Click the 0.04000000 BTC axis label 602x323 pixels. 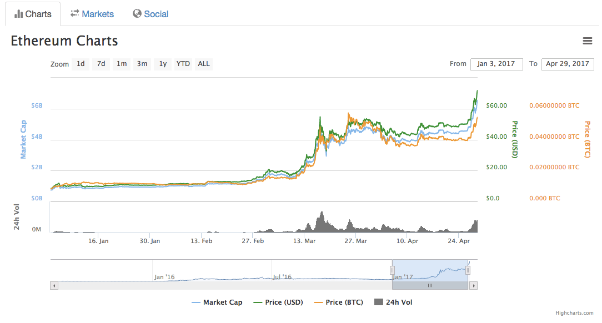pyautogui.click(x=554, y=137)
